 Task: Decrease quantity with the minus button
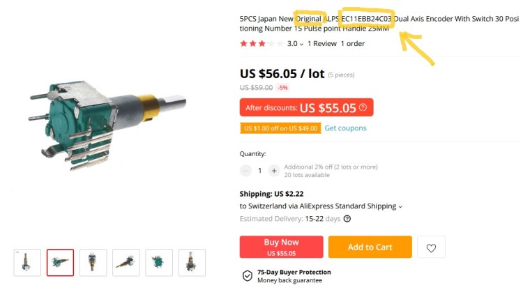point(245,170)
